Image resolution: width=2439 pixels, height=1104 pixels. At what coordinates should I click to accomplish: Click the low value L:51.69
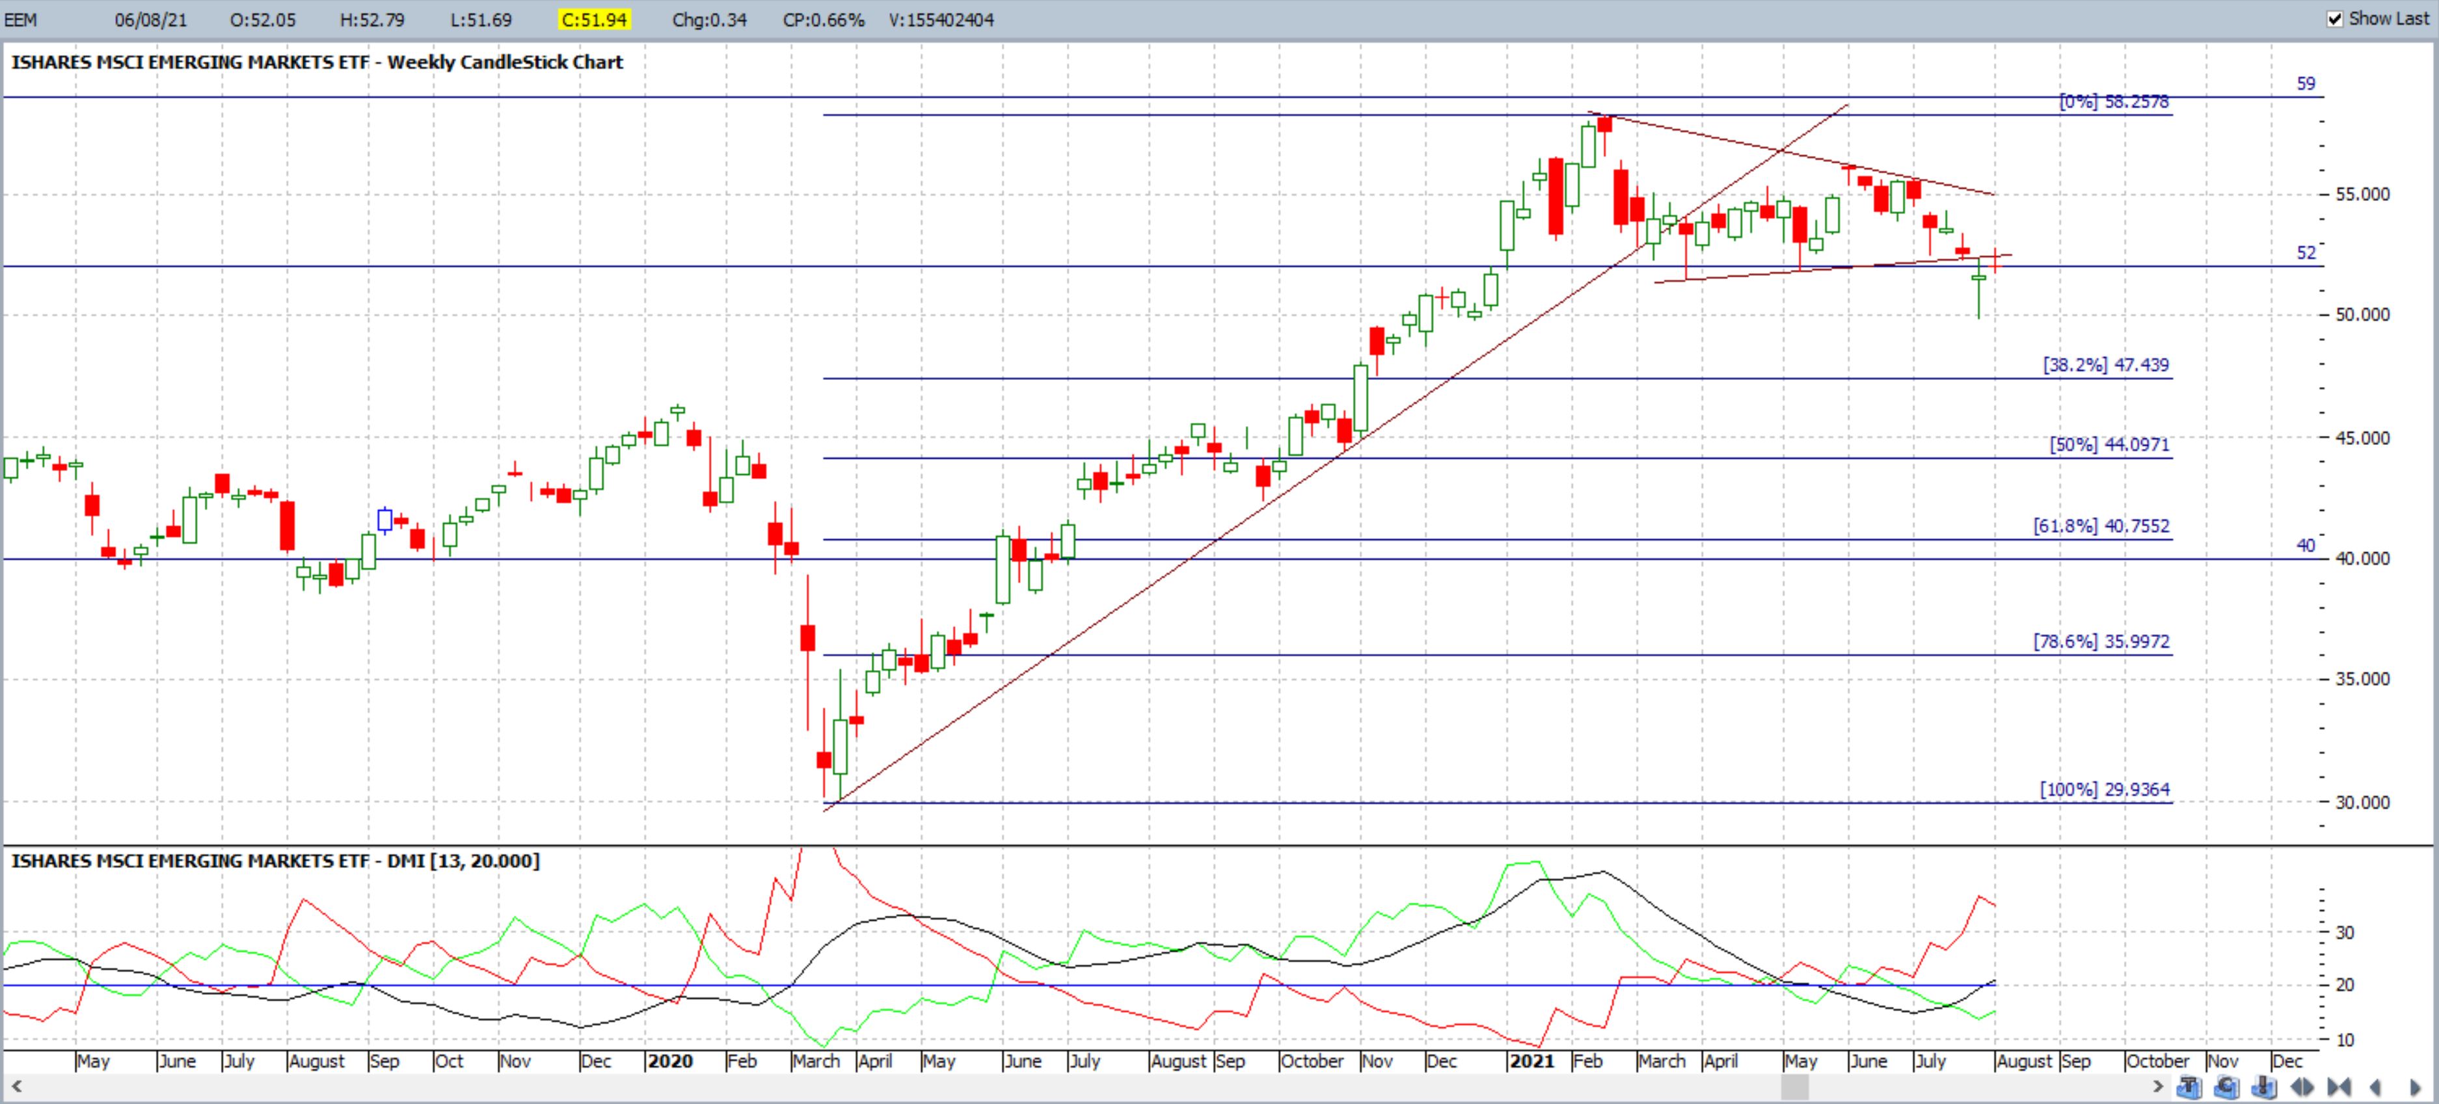point(481,20)
